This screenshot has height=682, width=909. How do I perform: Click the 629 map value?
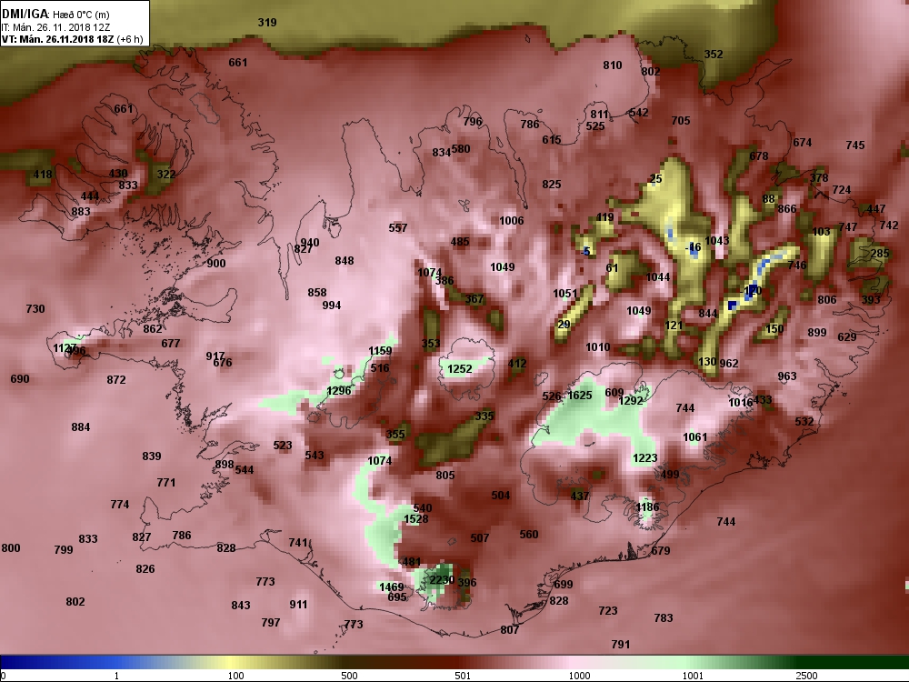tap(847, 337)
